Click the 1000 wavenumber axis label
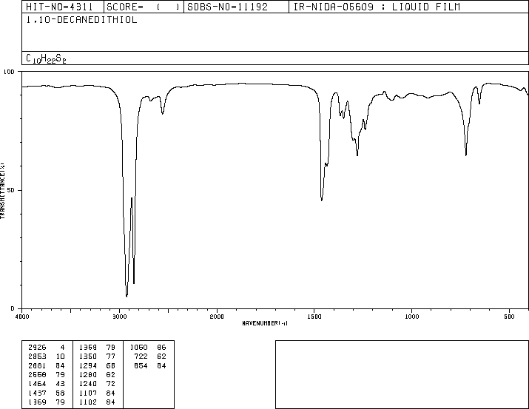Viewport: 529px width, 409px height. (x=411, y=317)
